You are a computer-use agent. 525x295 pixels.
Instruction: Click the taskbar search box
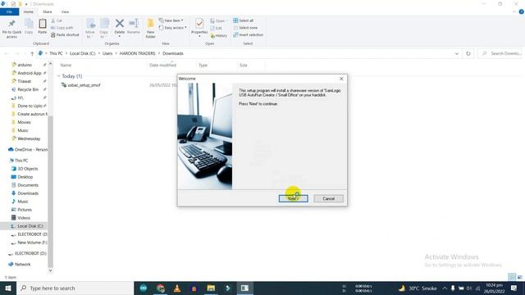point(75,288)
